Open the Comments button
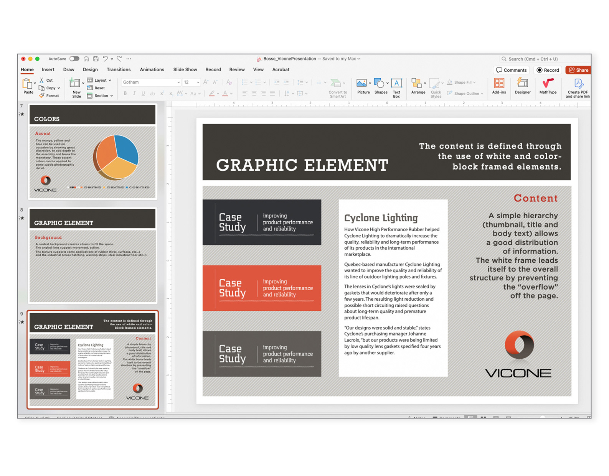Image resolution: width=609 pixels, height=476 pixels. [511, 70]
